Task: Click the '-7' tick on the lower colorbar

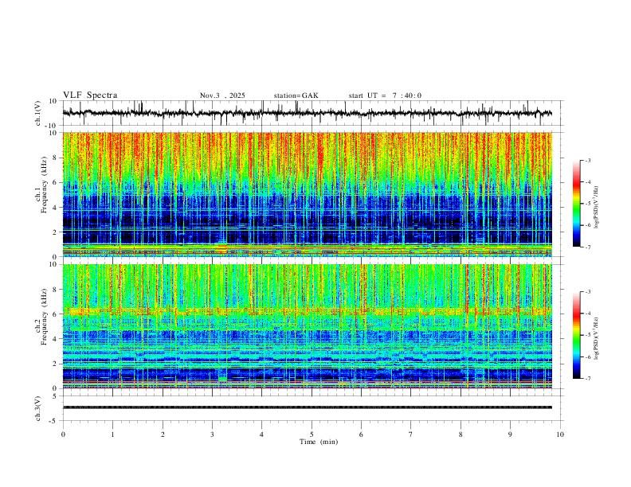Action: click(587, 379)
